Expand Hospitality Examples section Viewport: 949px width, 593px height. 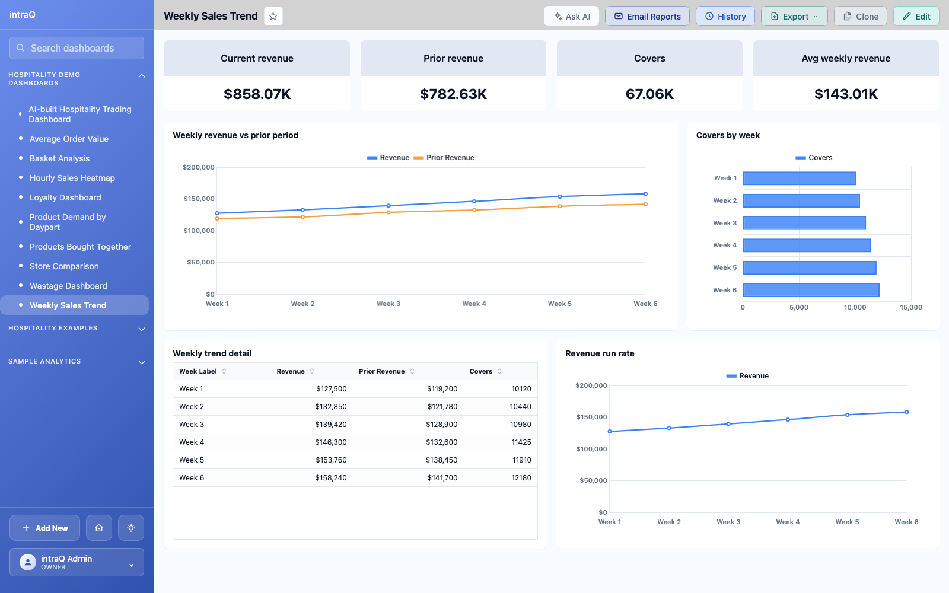pos(142,329)
